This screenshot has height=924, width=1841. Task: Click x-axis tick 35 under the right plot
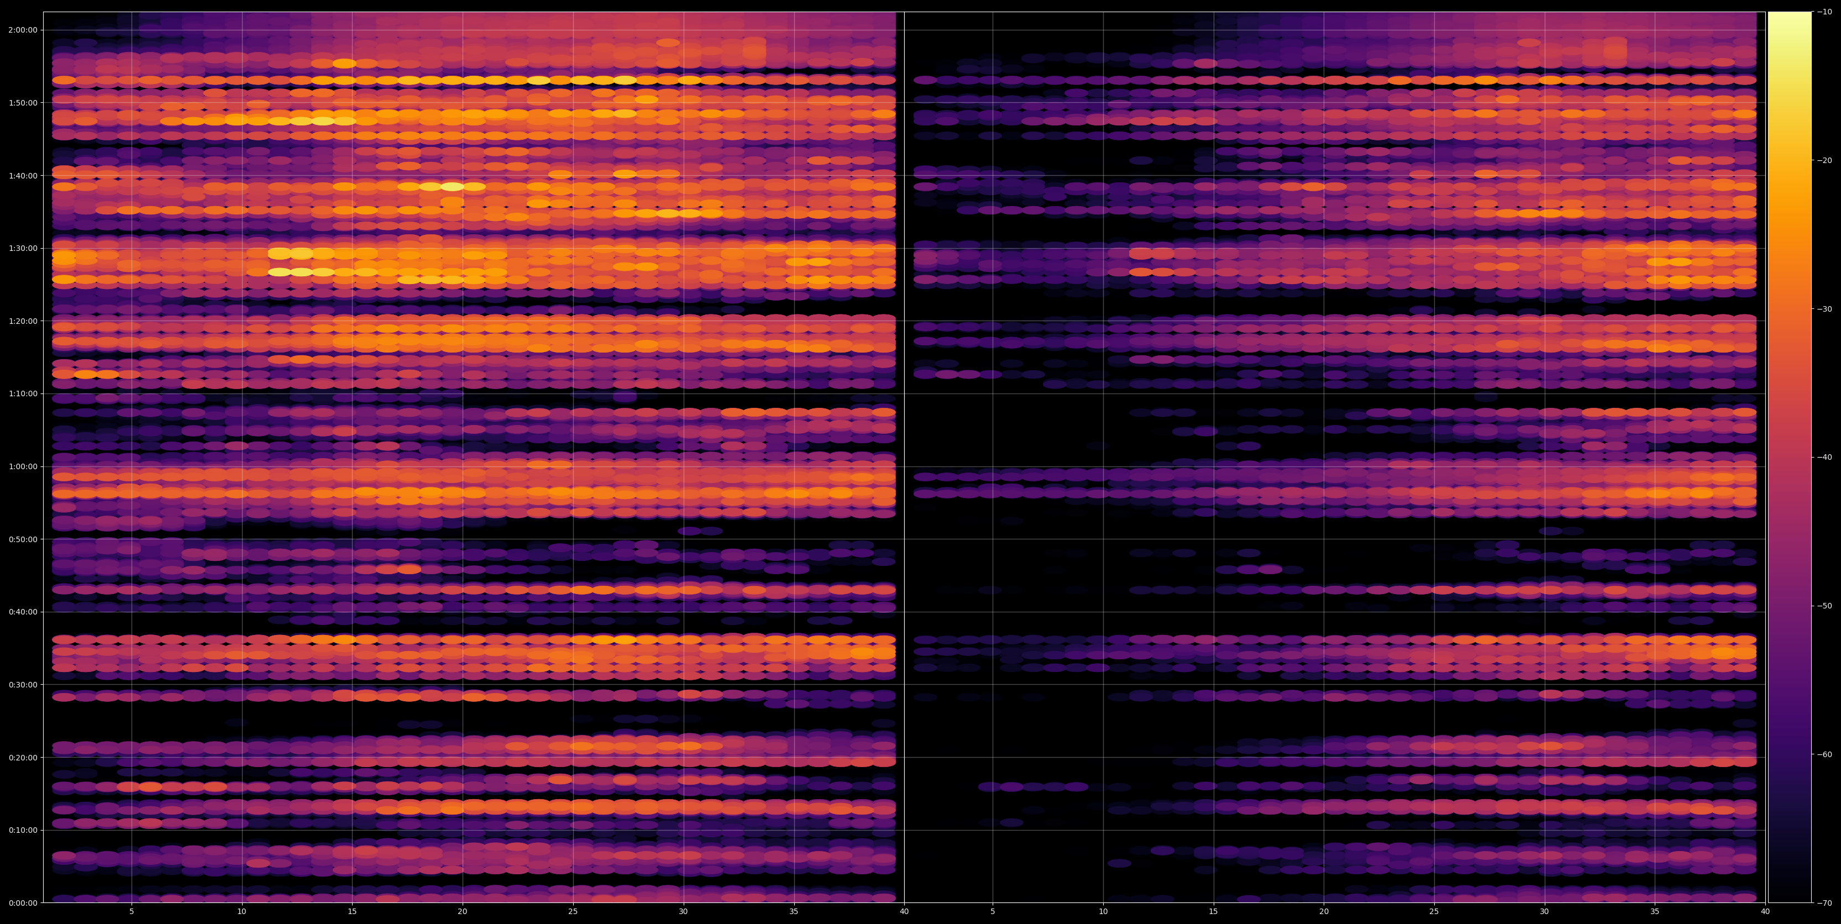click(x=1655, y=912)
